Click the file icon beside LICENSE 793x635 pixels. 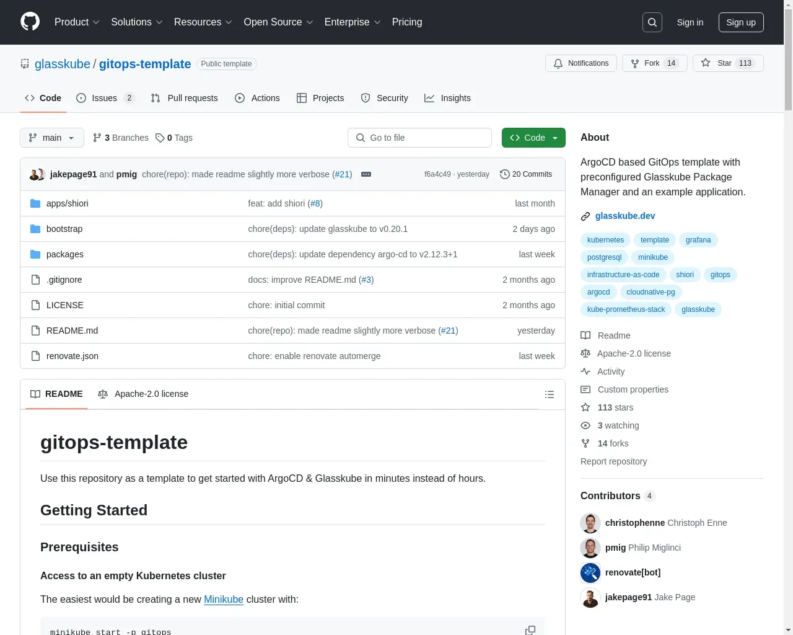(x=35, y=305)
